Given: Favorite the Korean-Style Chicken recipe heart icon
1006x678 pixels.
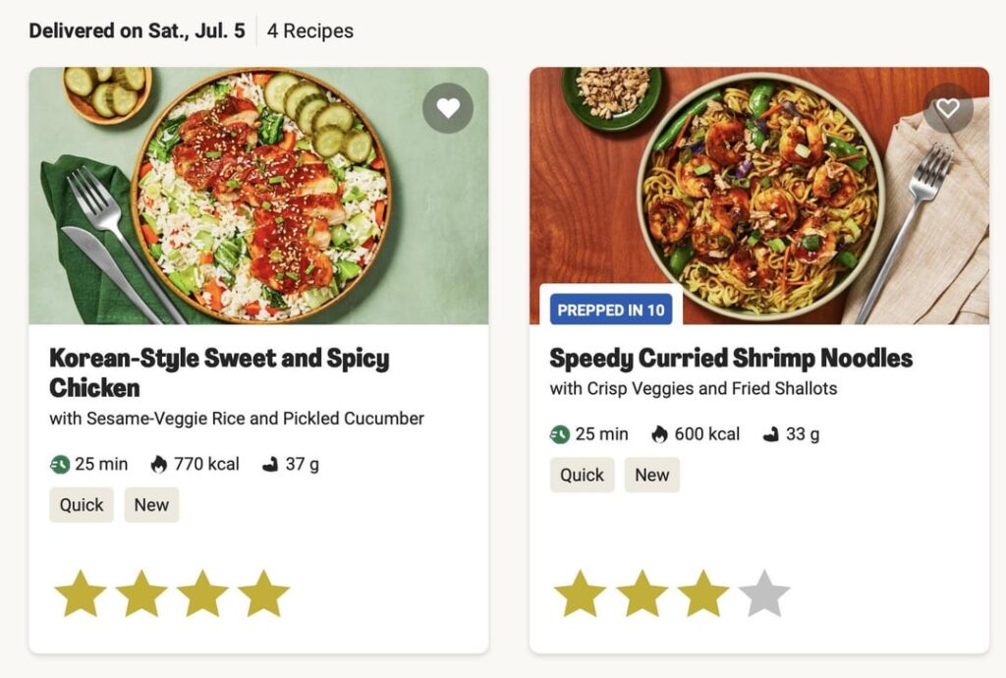Looking at the screenshot, I should tap(448, 108).
